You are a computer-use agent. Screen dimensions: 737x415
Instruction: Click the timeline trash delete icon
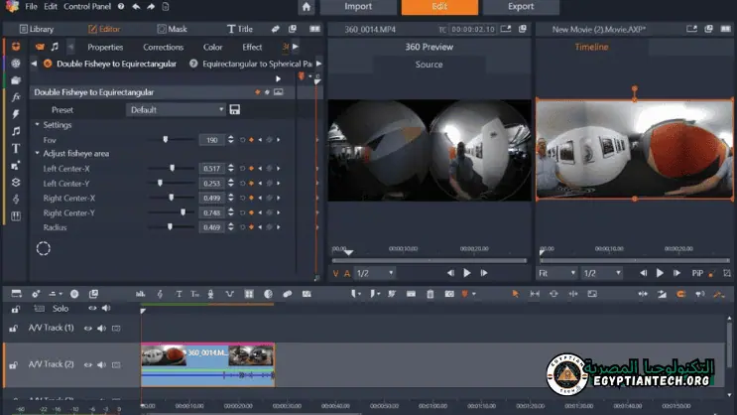point(430,294)
